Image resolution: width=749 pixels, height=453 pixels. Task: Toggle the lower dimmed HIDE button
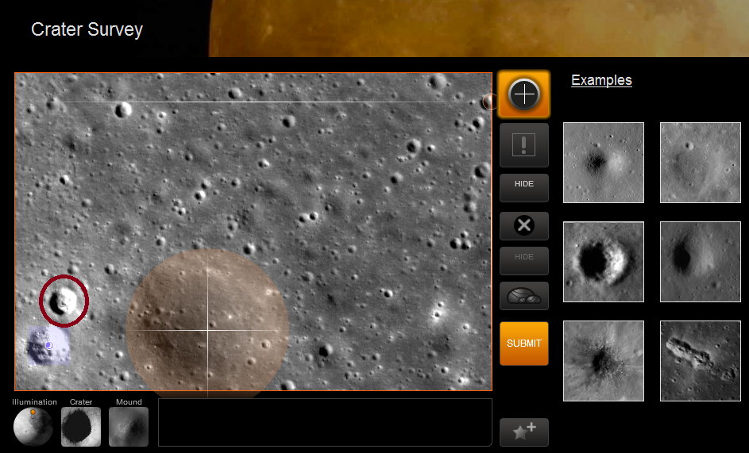[x=523, y=260]
